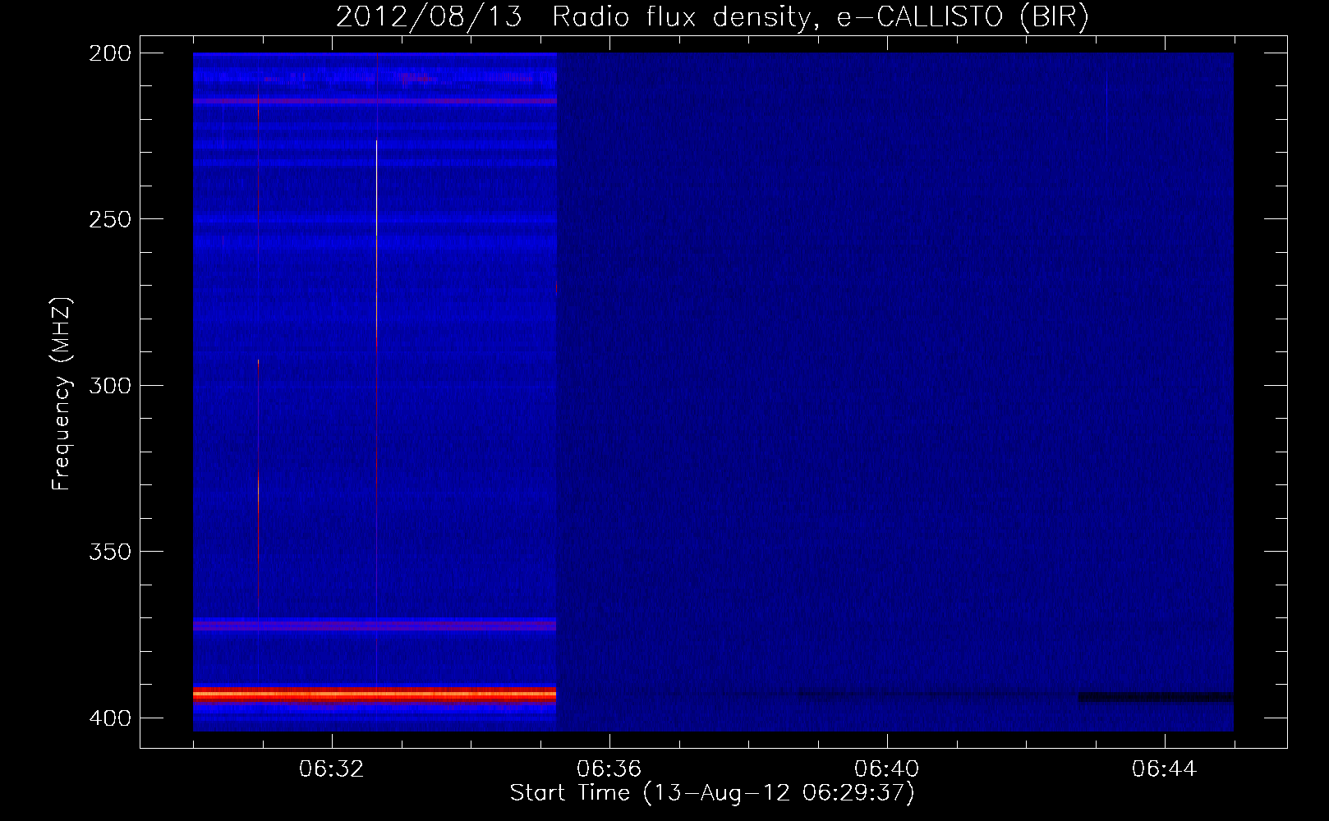Click the 350 frequency tick label
Screen dimensions: 1329x821
(x=110, y=552)
